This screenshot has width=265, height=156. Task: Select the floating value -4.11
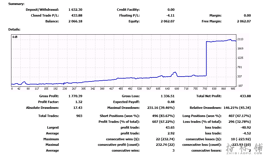coord(170,15)
